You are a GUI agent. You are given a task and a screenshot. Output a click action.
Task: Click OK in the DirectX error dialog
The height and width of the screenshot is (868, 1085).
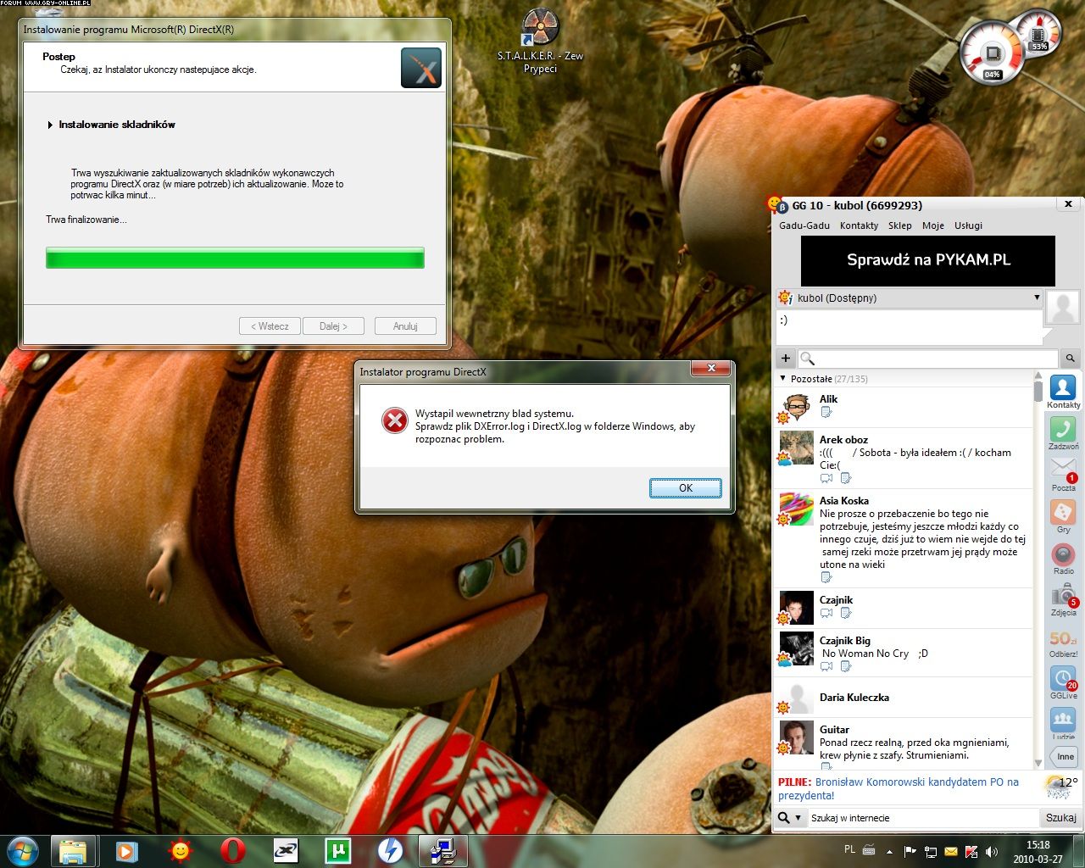[x=686, y=488]
